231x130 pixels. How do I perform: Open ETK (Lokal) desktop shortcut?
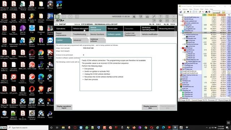41,103
